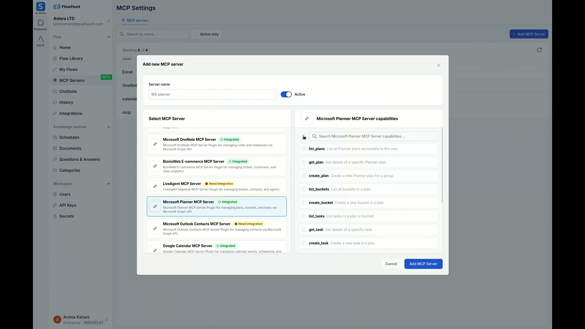
Task: Click Documents sidebar icon
Action: pyautogui.click(x=55, y=149)
